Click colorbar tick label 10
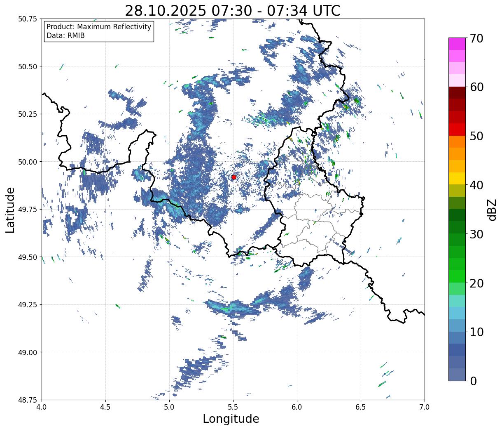The image size is (502, 429). [476, 332]
